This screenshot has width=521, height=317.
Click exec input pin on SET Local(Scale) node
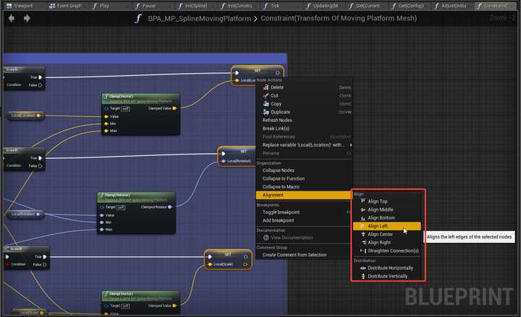pyautogui.click(x=210, y=256)
